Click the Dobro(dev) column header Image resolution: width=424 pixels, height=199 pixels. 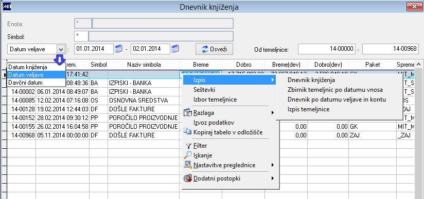pos(328,65)
